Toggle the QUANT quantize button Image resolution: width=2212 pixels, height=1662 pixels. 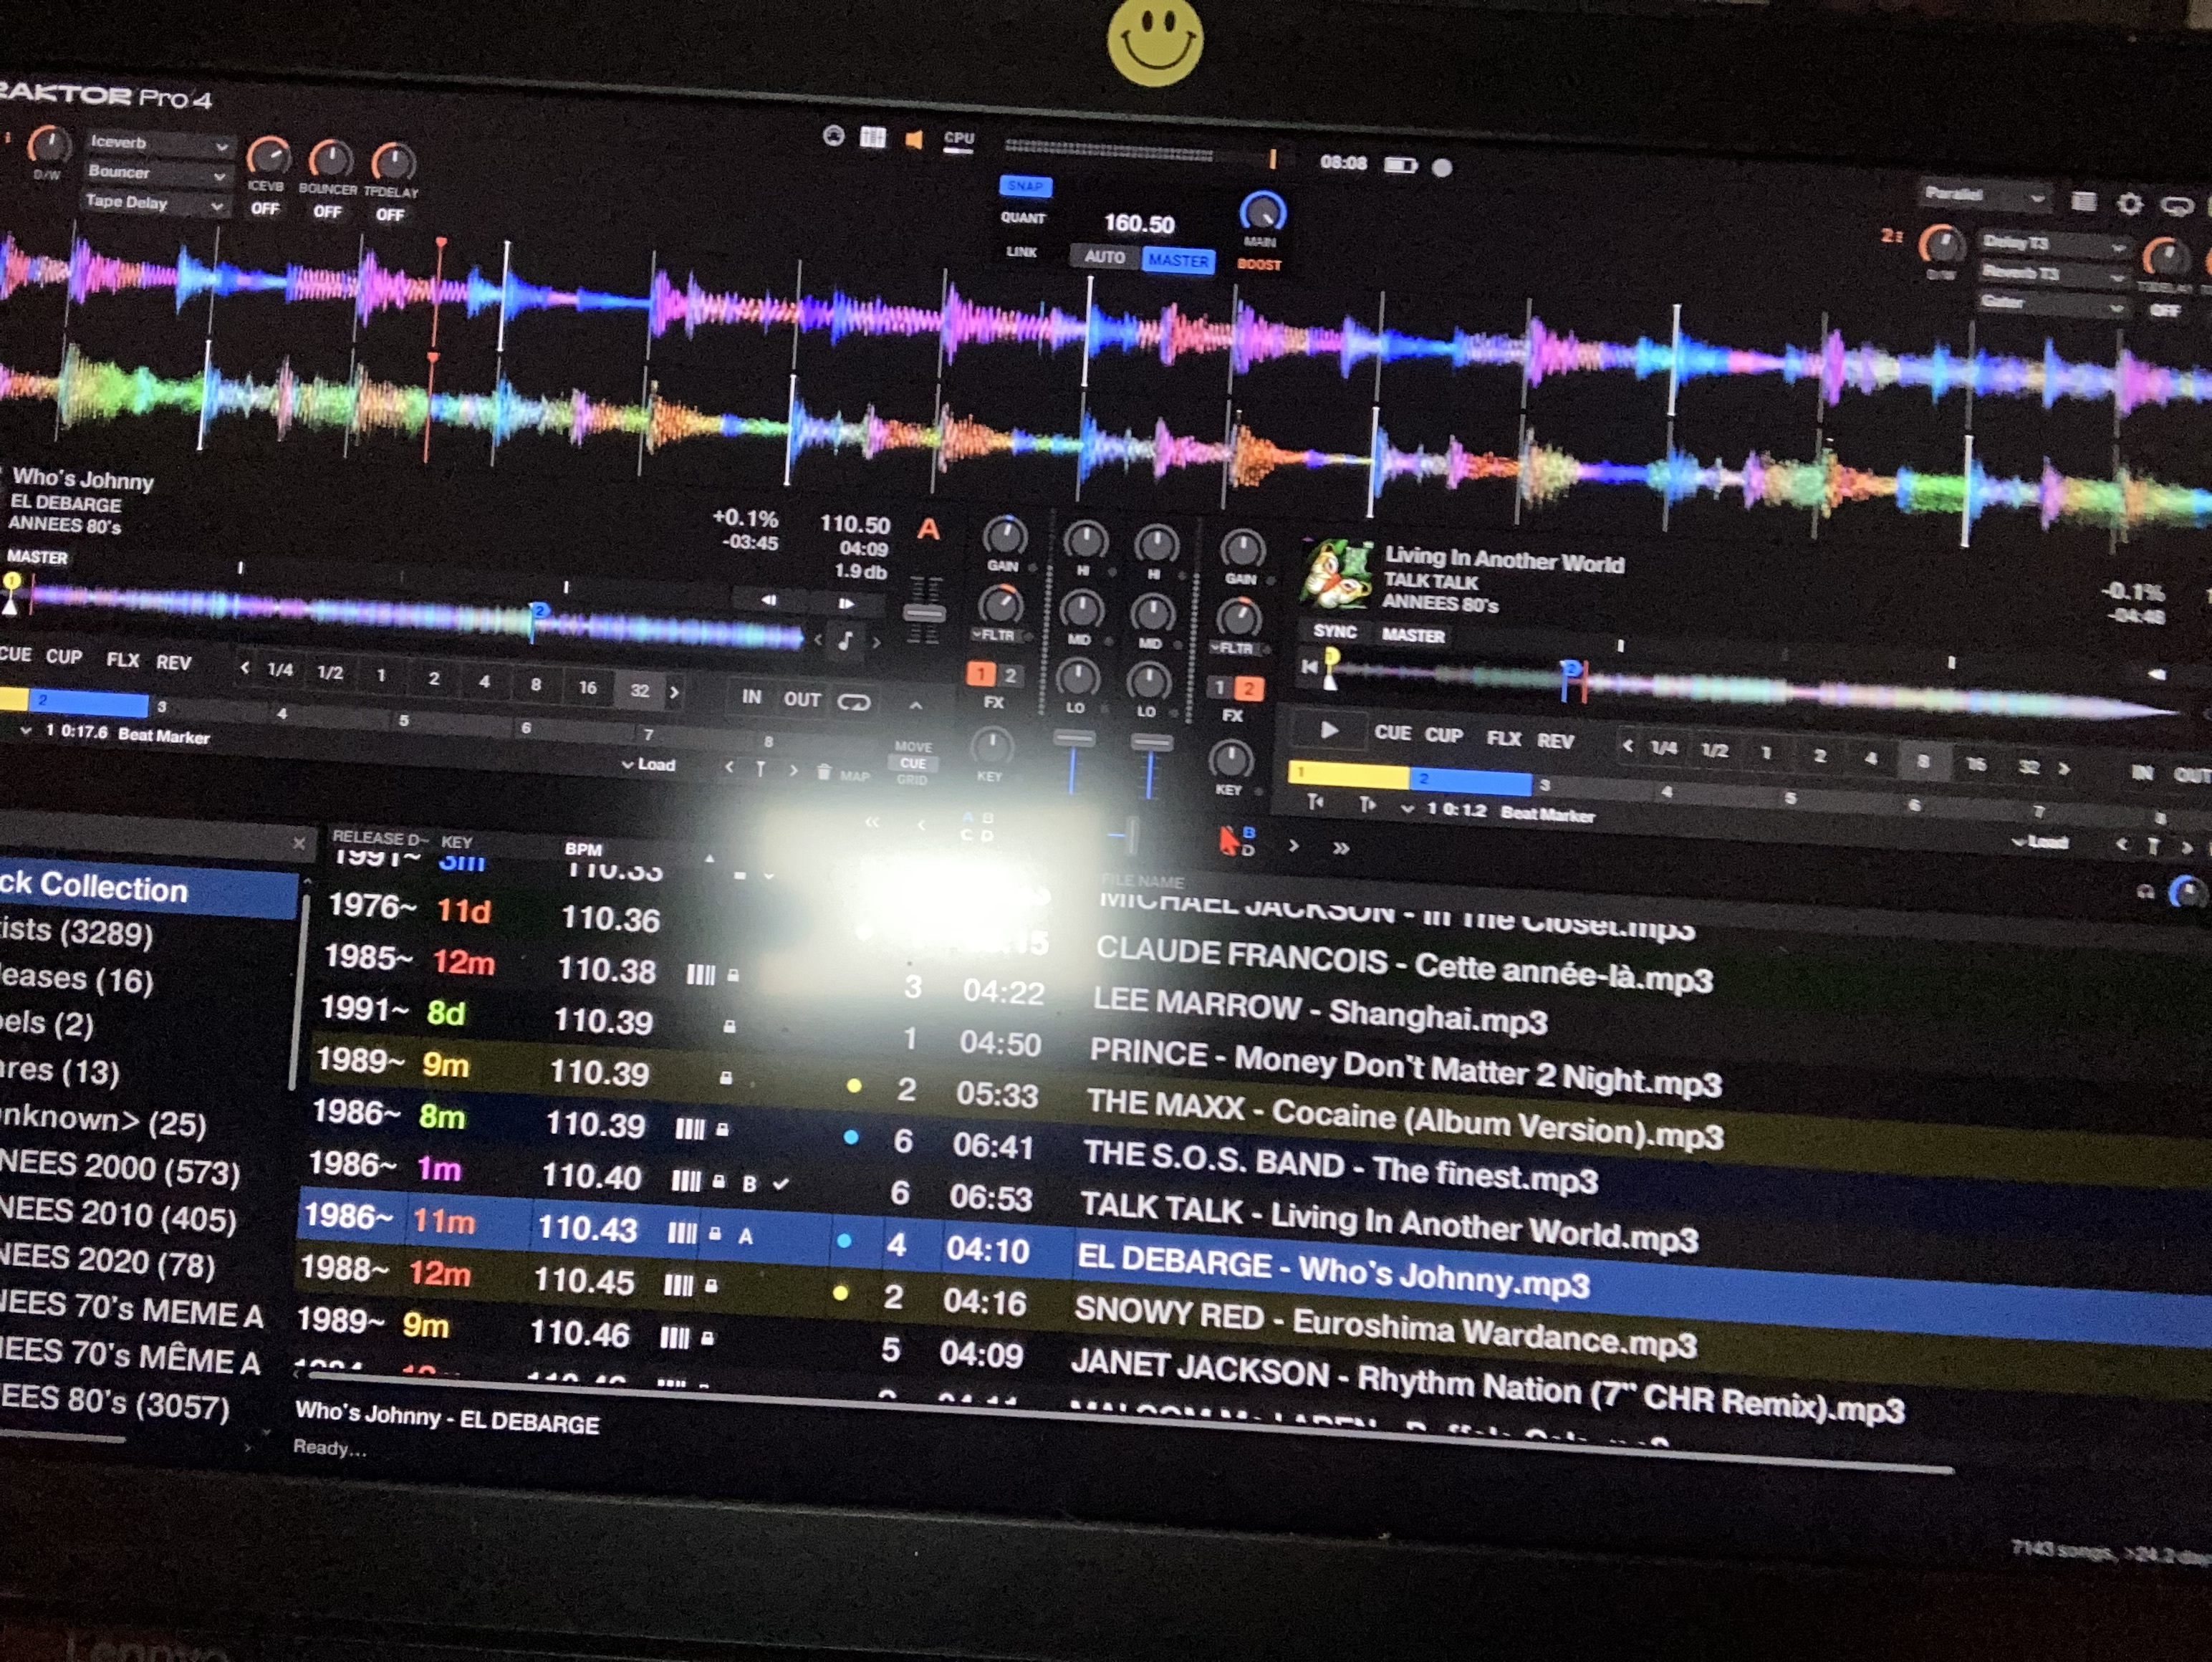coord(1022,218)
